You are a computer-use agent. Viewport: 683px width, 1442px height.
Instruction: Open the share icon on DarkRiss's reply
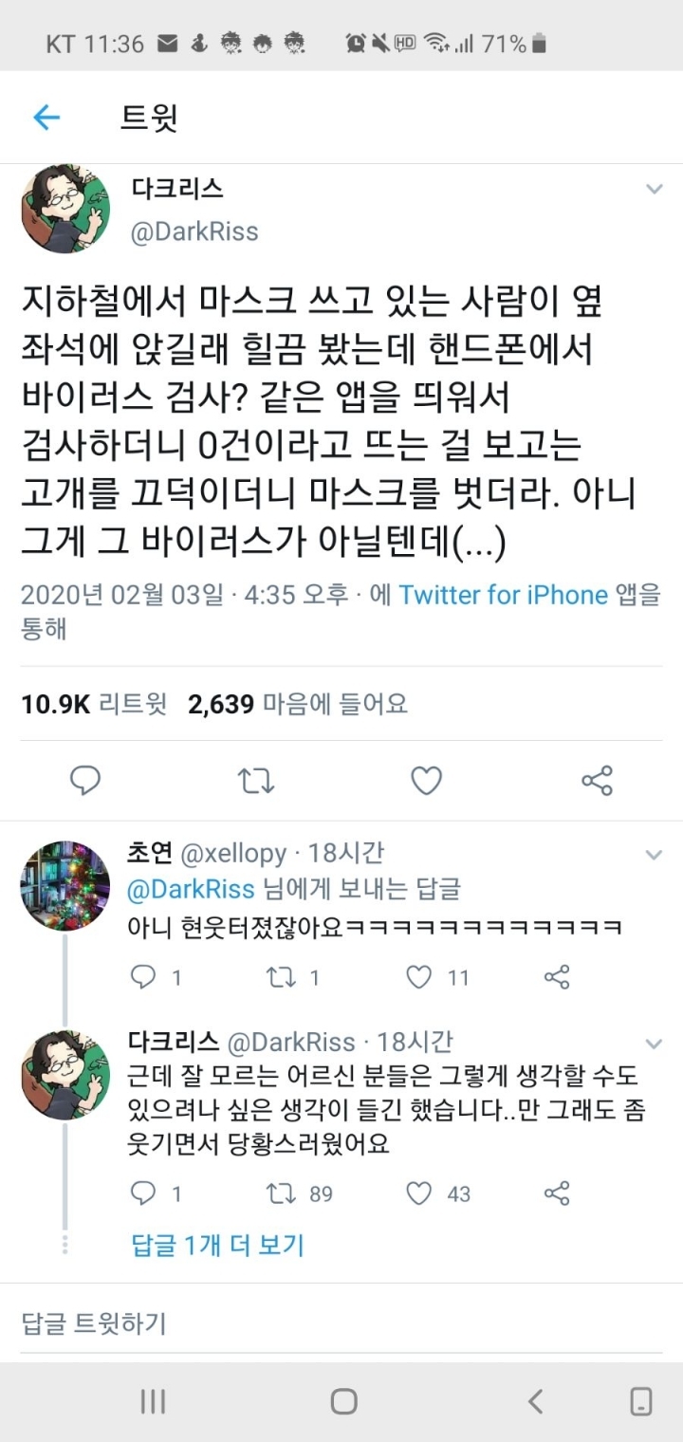click(557, 1193)
